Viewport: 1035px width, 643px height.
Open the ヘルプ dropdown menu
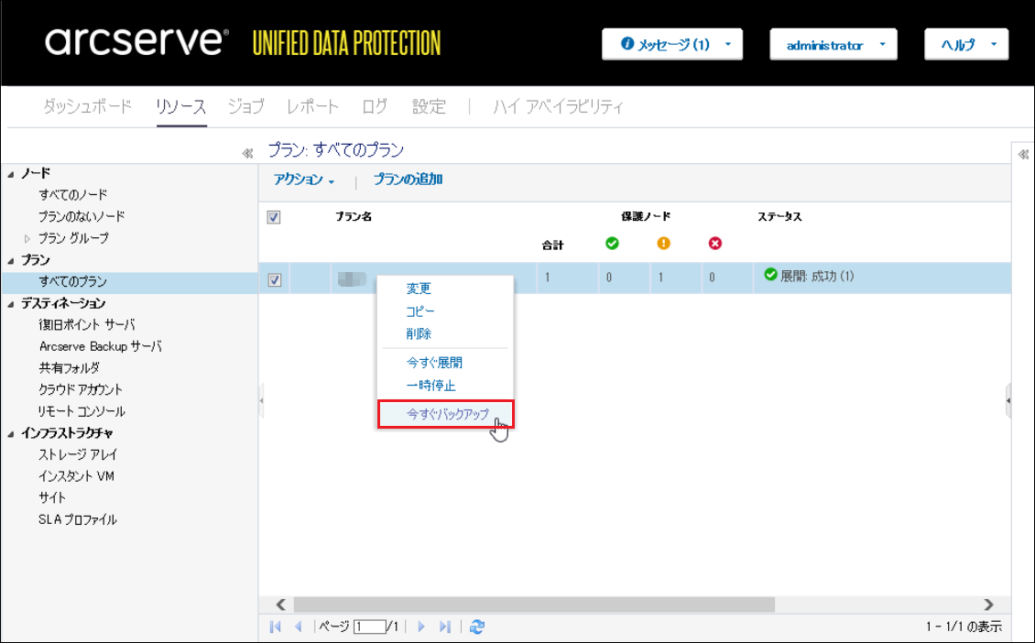tap(966, 44)
